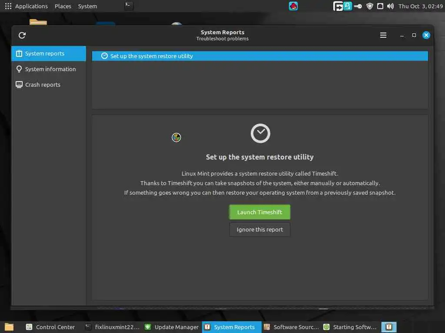The image size is (445, 333).
Task: Click the System information lightbulb icon
Action: (x=19, y=69)
